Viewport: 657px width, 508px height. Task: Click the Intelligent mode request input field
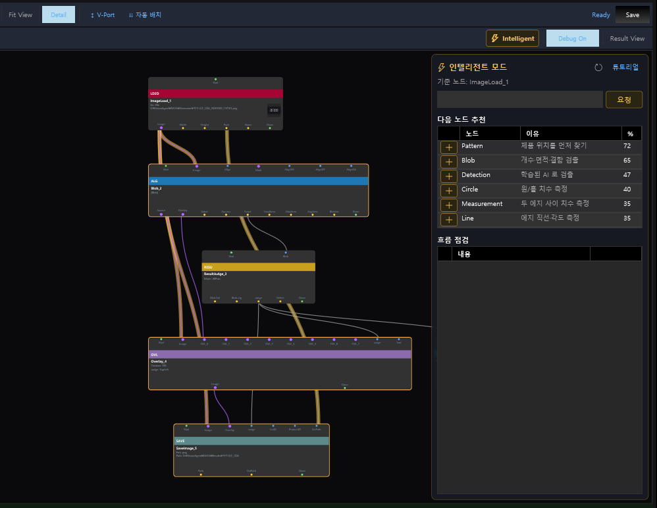click(520, 99)
